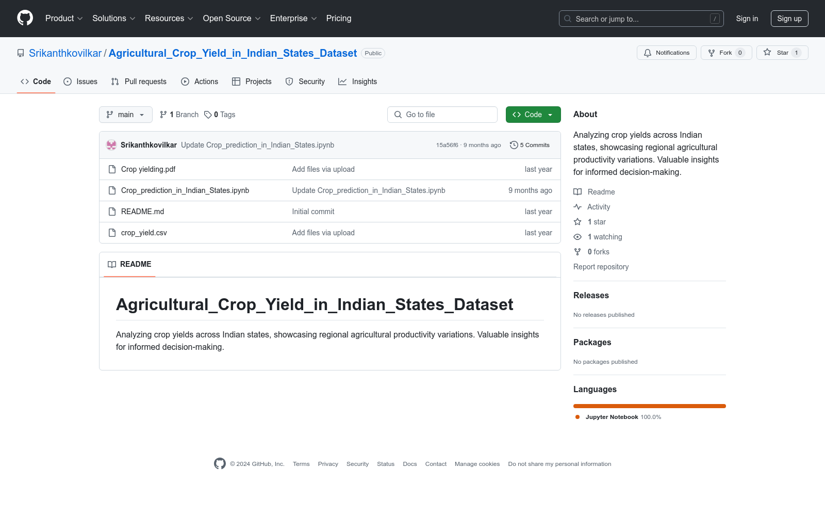The width and height of the screenshot is (825, 516).
Task: Open the Actions tab
Action: (x=200, y=82)
